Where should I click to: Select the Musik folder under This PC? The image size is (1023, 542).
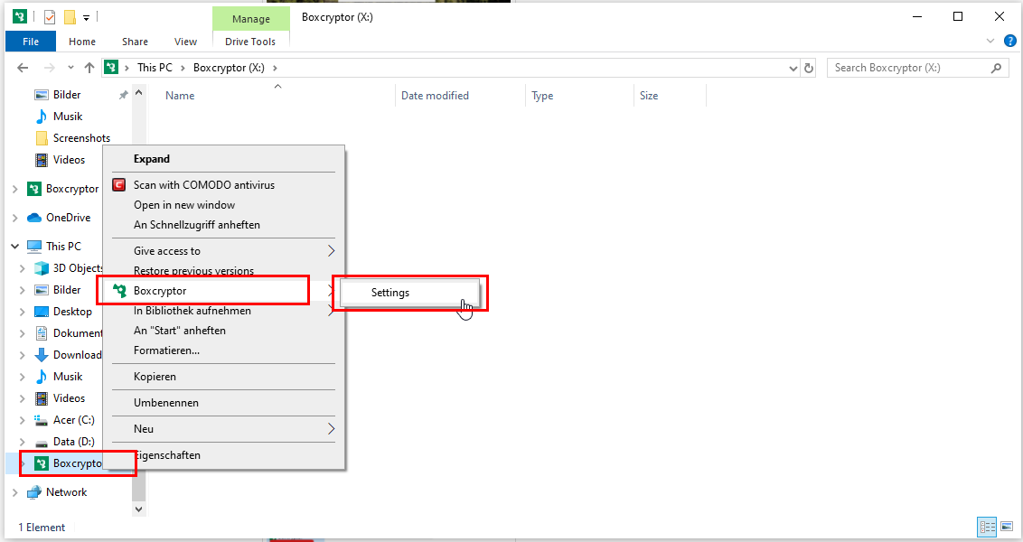click(68, 377)
